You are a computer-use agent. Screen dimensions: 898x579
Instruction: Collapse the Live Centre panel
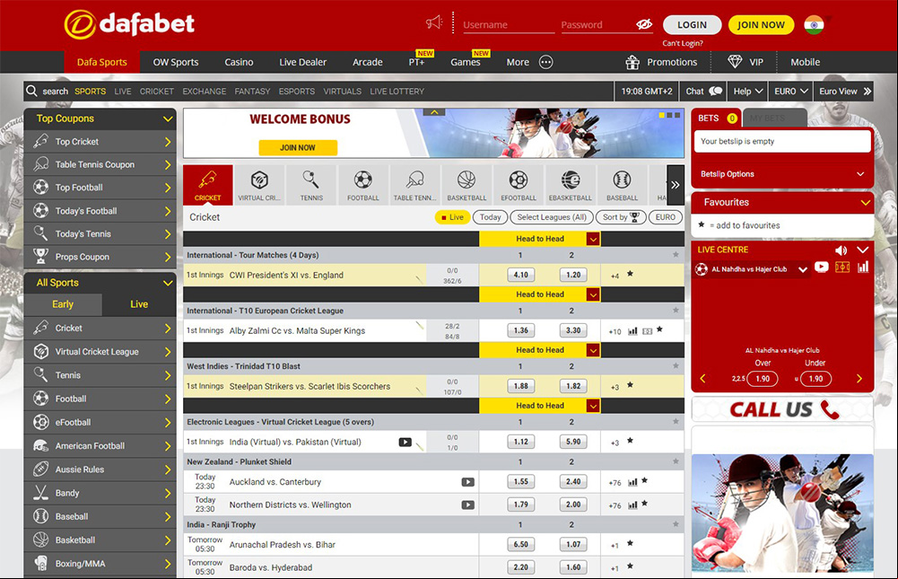point(862,250)
